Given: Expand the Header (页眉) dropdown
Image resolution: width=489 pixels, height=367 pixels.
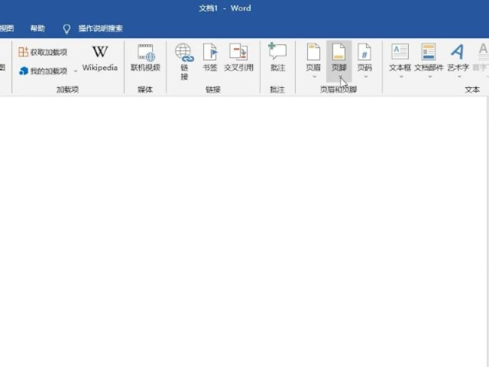Looking at the screenshot, I should click(x=313, y=76).
